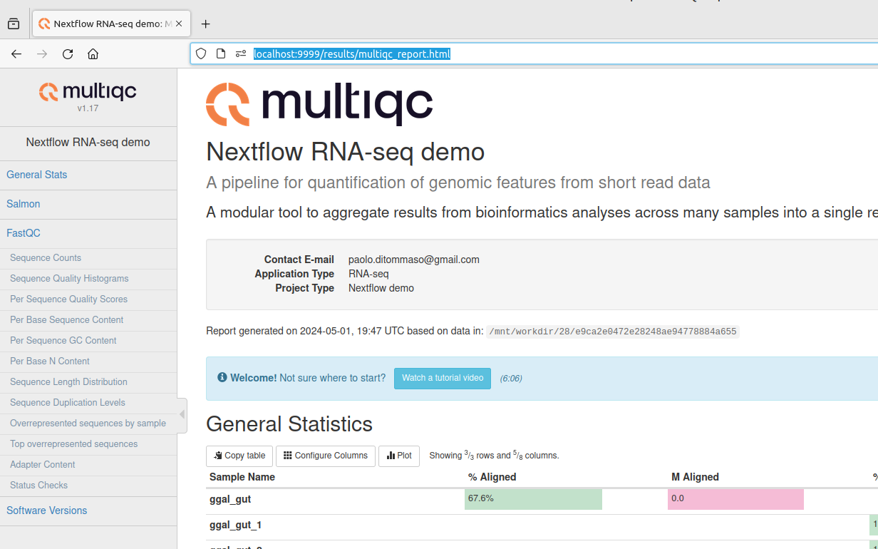Go to Software Versions section
This screenshot has width=878, height=549.
(x=47, y=510)
